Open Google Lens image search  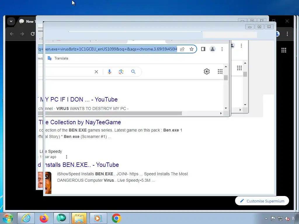[121, 72]
